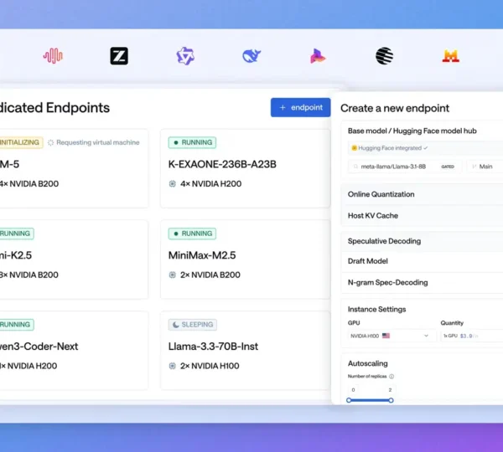The image size is (503, 452).
Task: Open the 1x GPU quantity selector
Action: coord(471,336)
